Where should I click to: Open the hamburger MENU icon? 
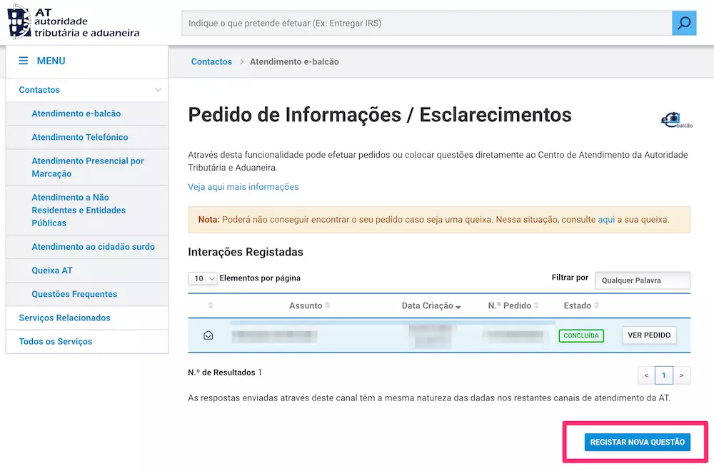(x=24, y=61)
